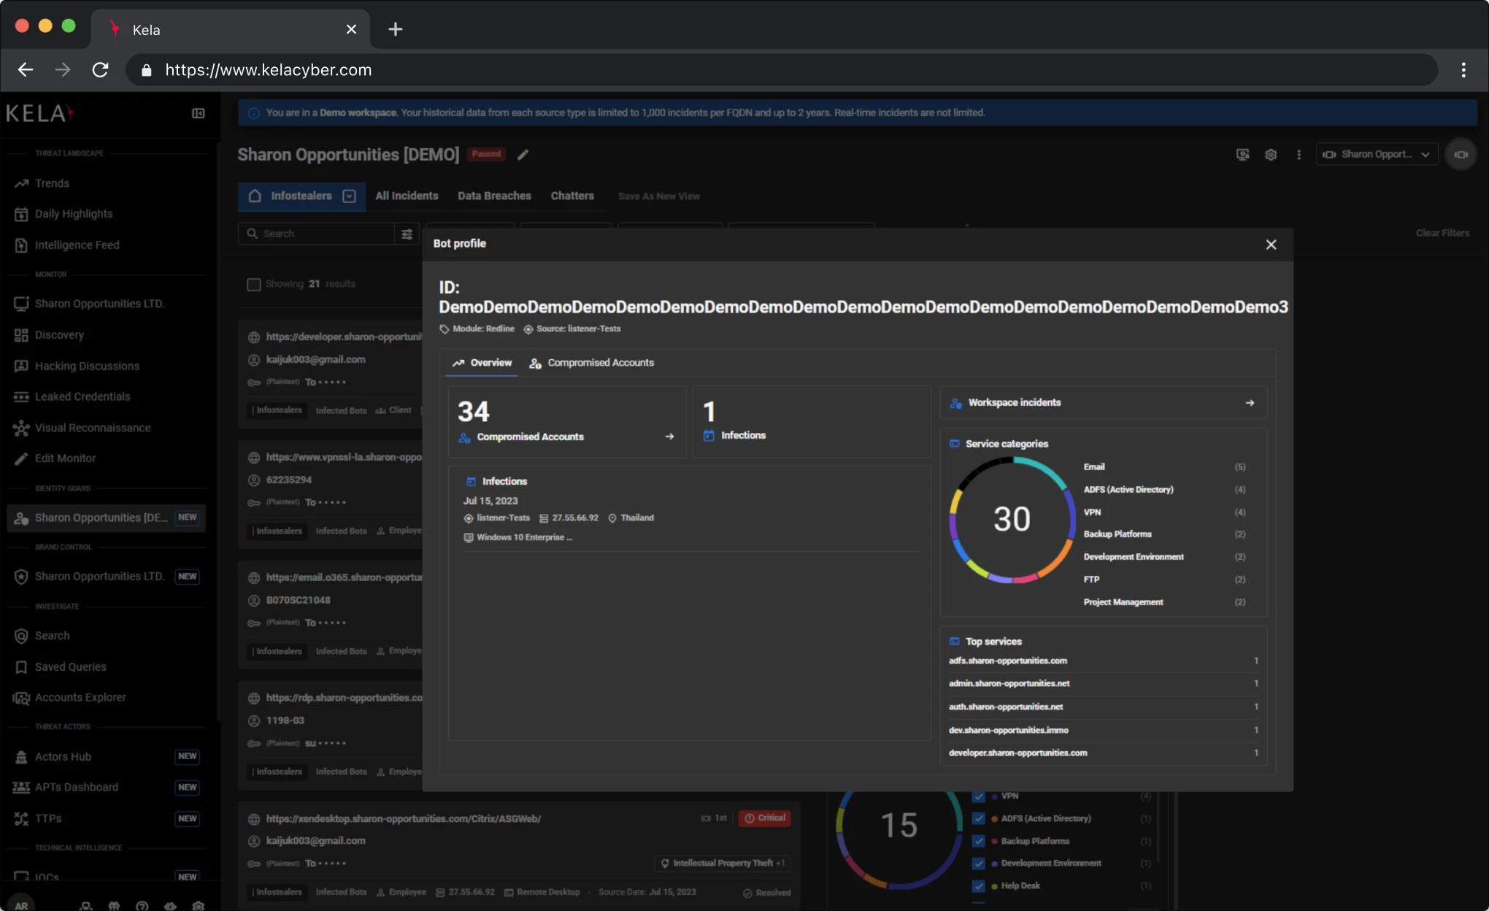This screenshot has width=1489, height=911.
Task: Open search filter settings icon
Action: pos(407,234)
